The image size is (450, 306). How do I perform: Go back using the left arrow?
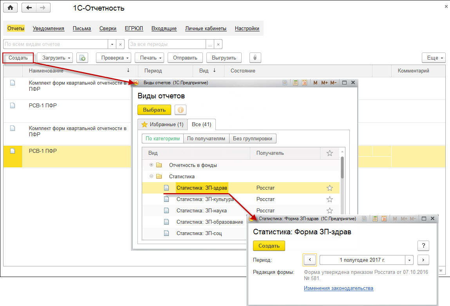[x=29, y=8]
